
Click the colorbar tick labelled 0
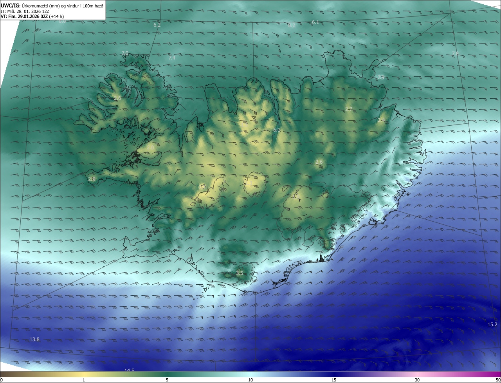point(2,380)
